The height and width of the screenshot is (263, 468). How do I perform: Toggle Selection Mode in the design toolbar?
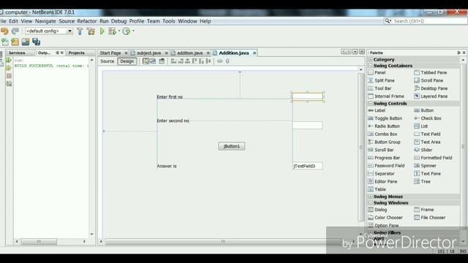click(x=146, y=61)
